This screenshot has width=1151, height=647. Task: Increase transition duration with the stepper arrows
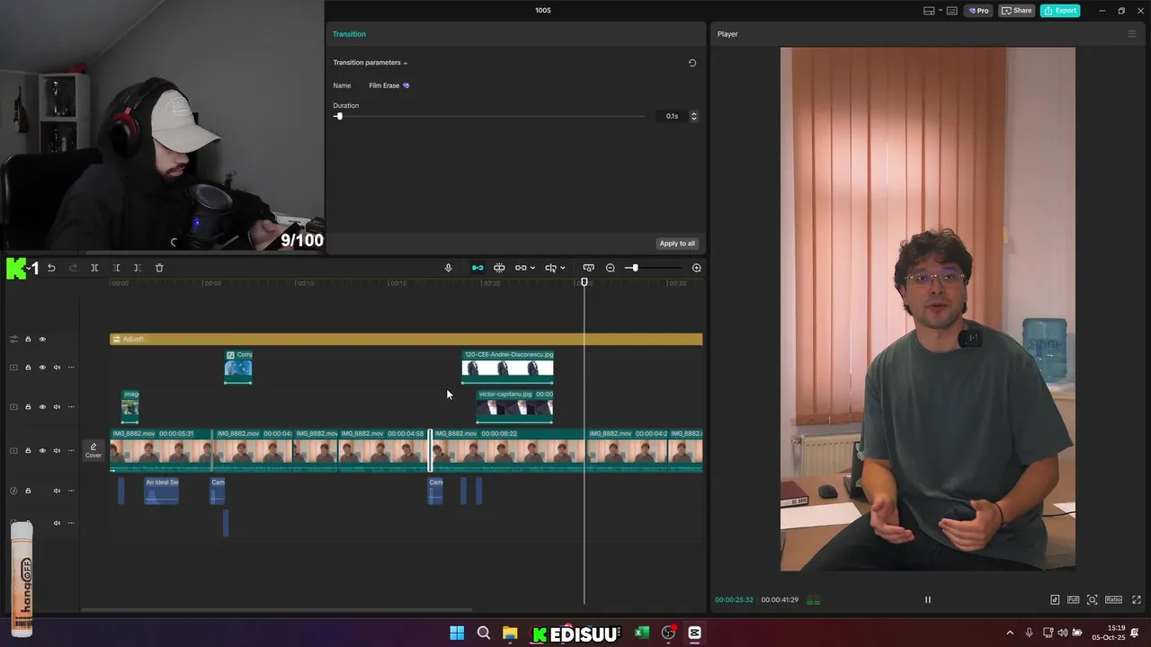pyautogui.click(x=693, y=116)
